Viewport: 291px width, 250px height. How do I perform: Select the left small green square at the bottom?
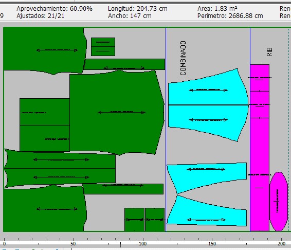[x=134, y=220]
